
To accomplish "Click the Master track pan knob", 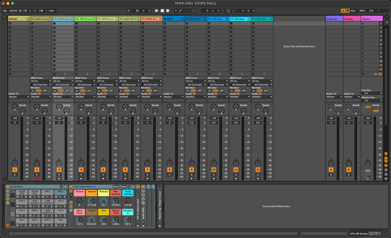I will pos(368,163).
